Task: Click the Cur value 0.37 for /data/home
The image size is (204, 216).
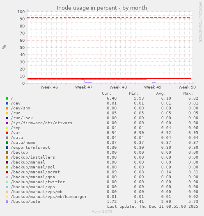Action: tap(112, 143)
